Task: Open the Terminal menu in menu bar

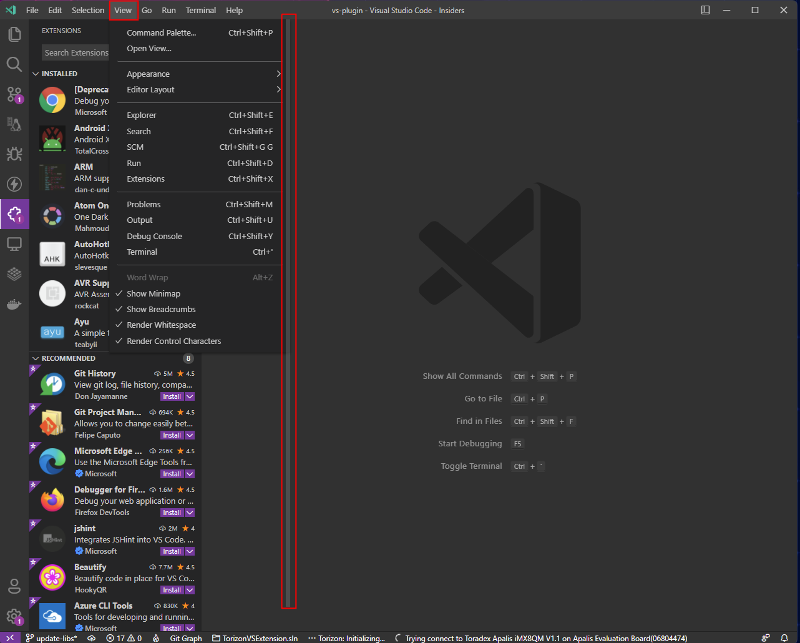Action: point(200,10)
